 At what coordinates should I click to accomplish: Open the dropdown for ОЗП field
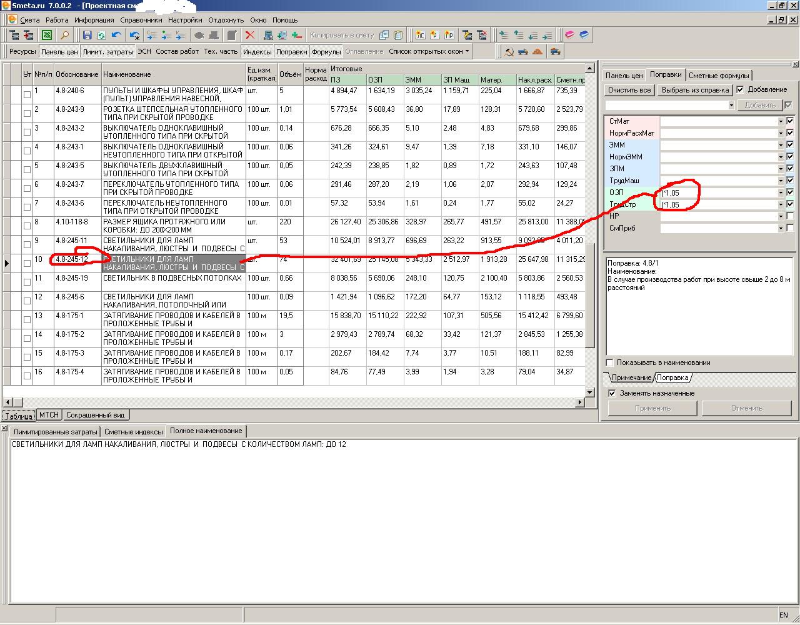coord(781,192)
